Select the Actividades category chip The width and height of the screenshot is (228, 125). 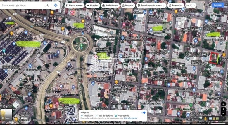pyautogui.click(x=110, y=5)
